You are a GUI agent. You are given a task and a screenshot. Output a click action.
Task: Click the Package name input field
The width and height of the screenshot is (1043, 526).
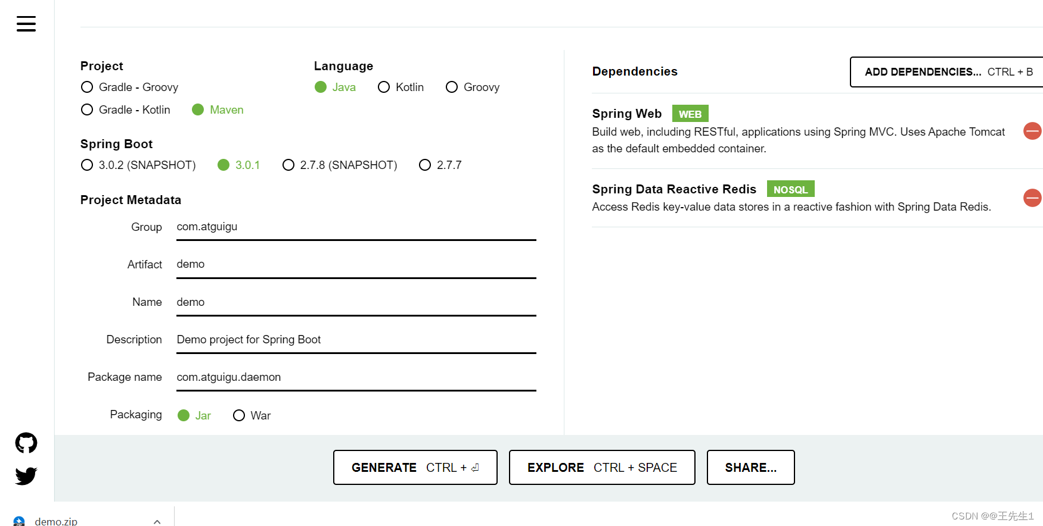pos(356,377)
